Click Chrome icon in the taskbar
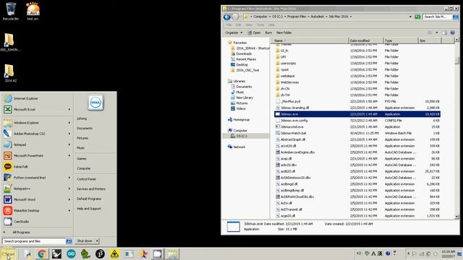 tap(42, 253)
